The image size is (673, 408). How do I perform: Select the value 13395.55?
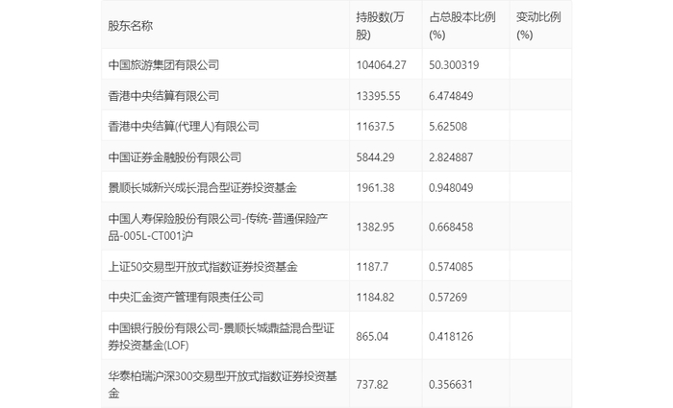click(378, 96)
